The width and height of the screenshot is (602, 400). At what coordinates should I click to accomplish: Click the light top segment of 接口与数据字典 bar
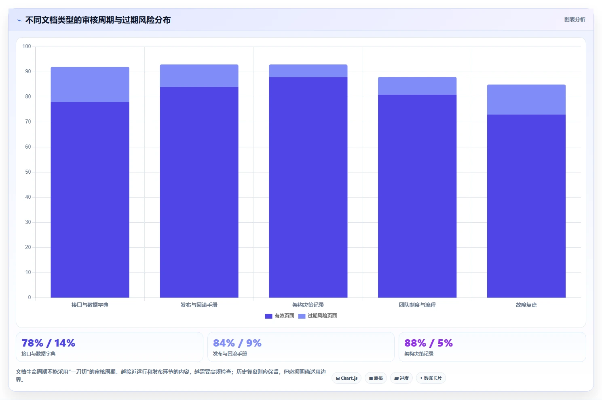coord(90,85)
